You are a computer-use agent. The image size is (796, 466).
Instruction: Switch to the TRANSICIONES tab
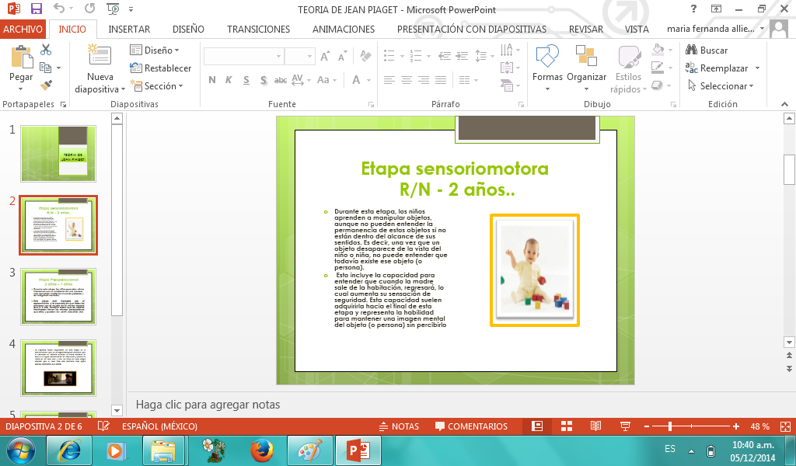tap(258, 29)
